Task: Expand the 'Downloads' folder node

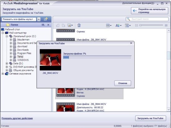Action: [11, 50]
